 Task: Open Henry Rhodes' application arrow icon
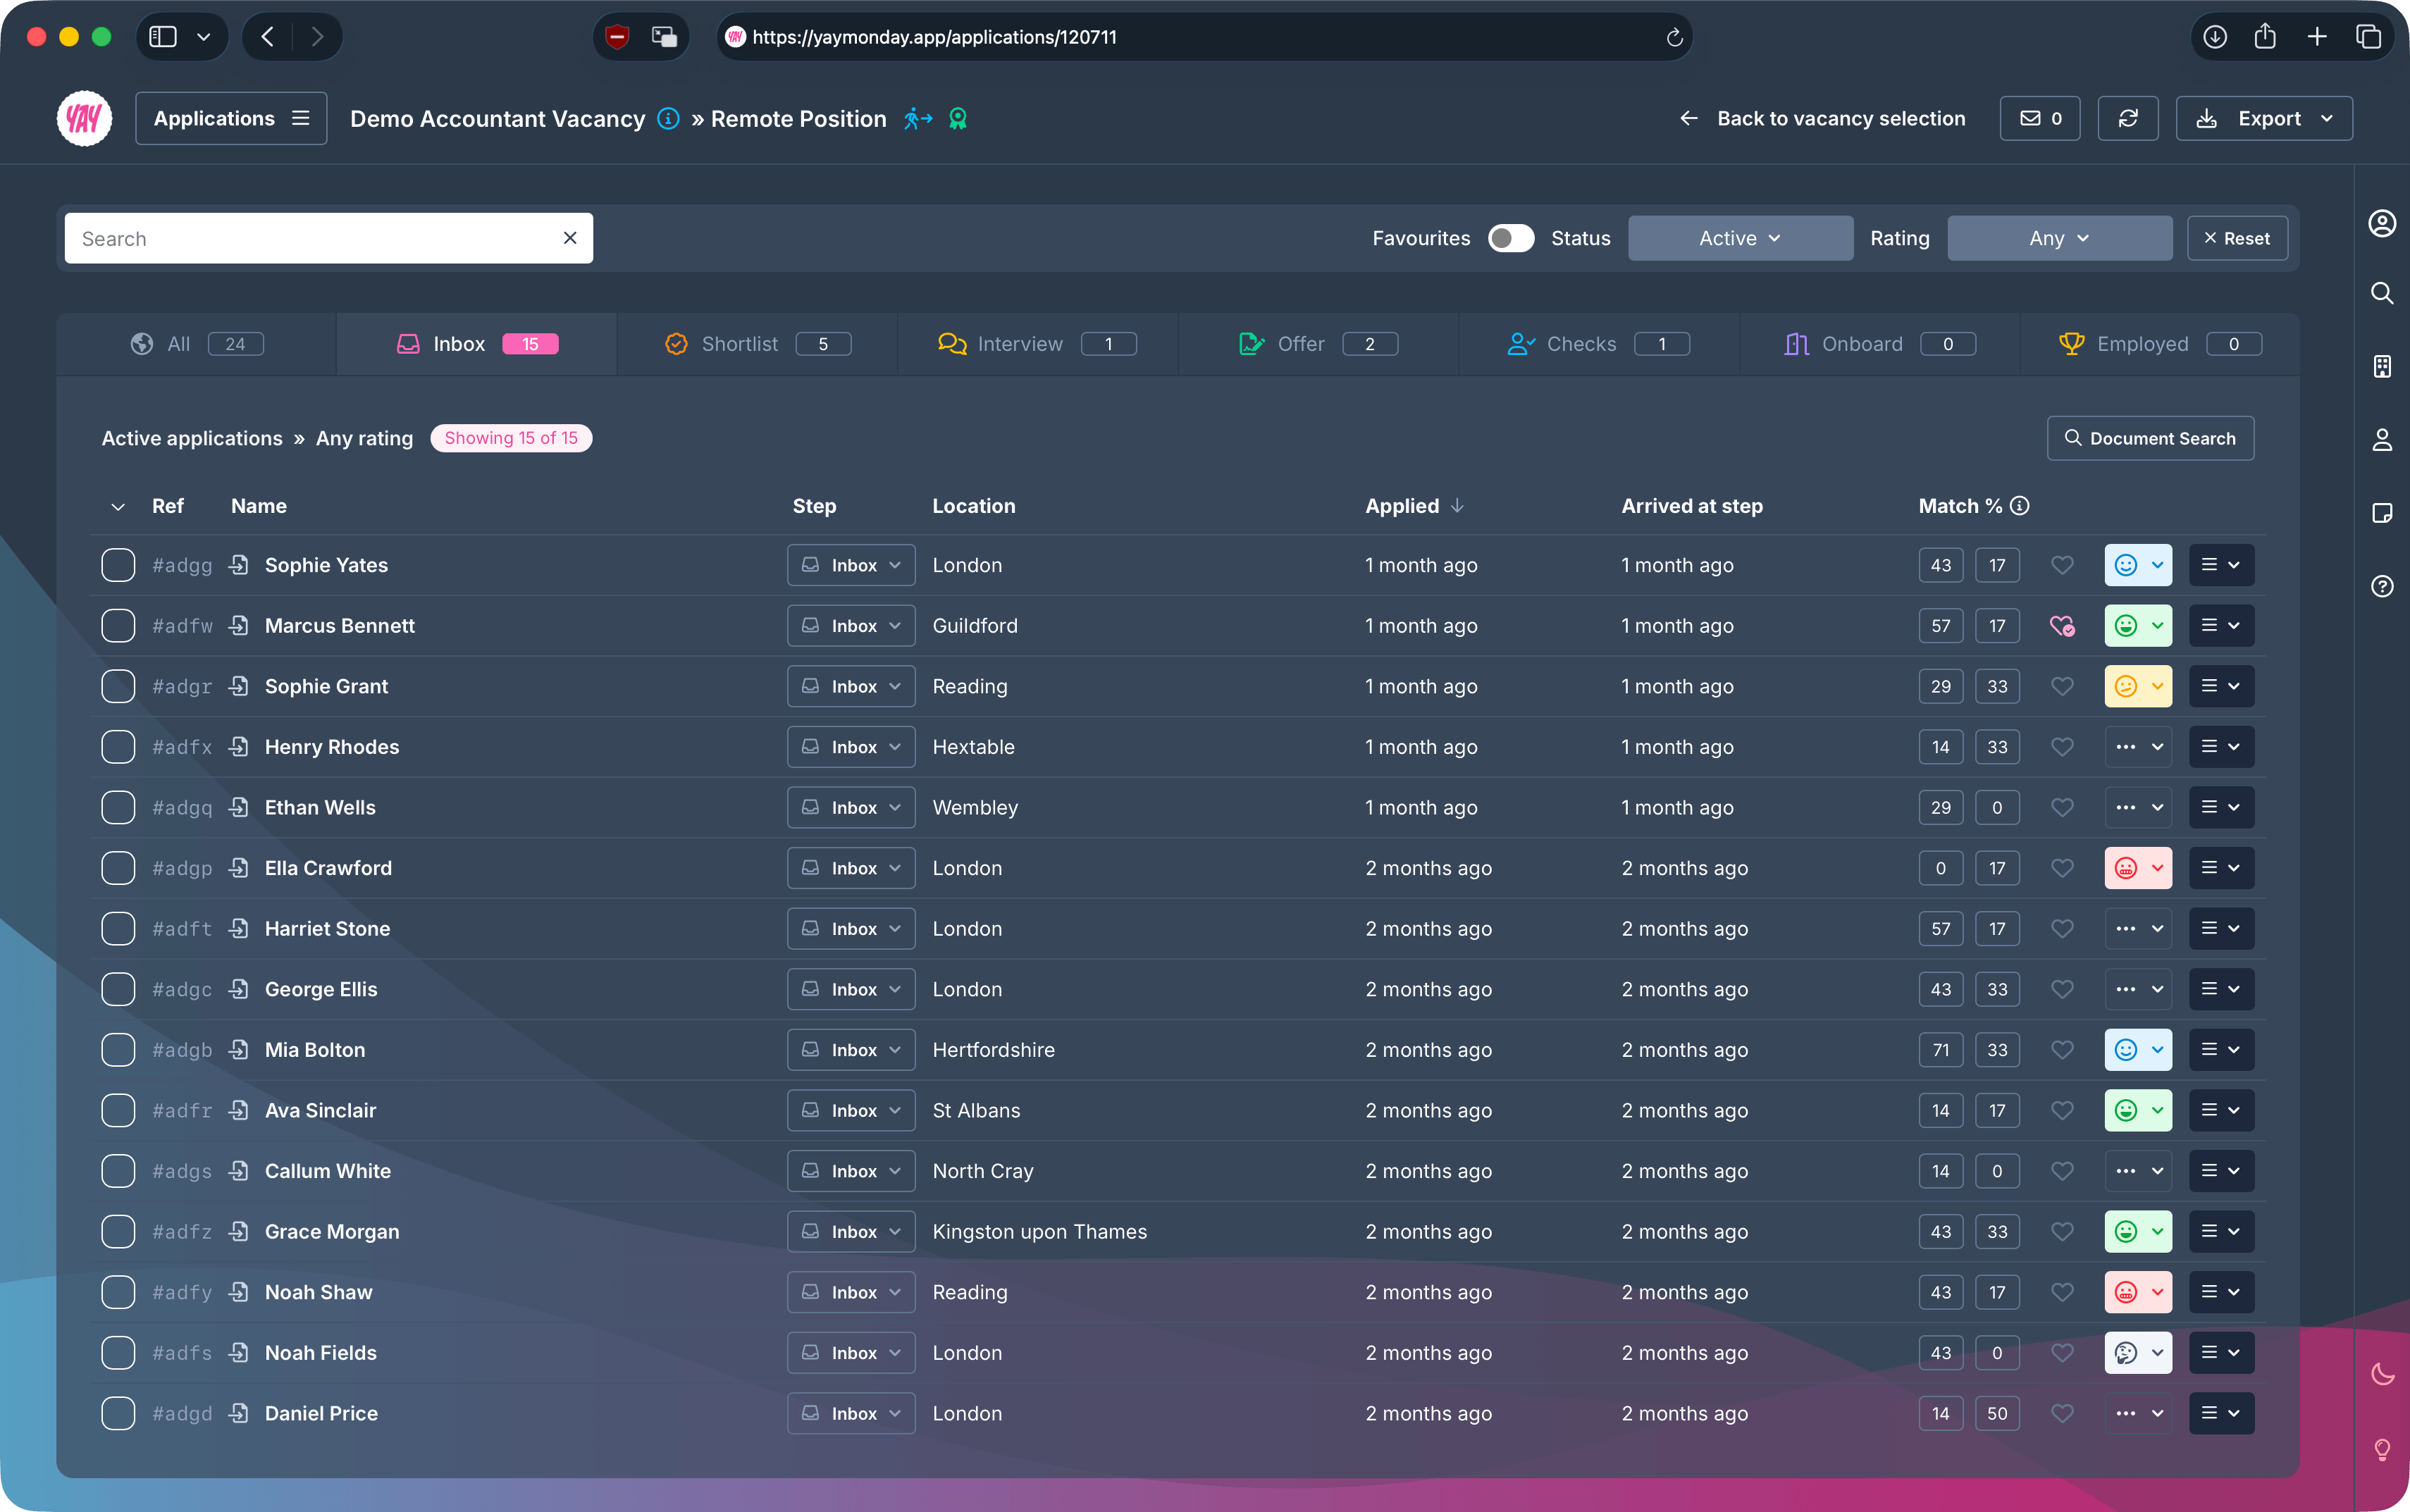click(238, 747)
